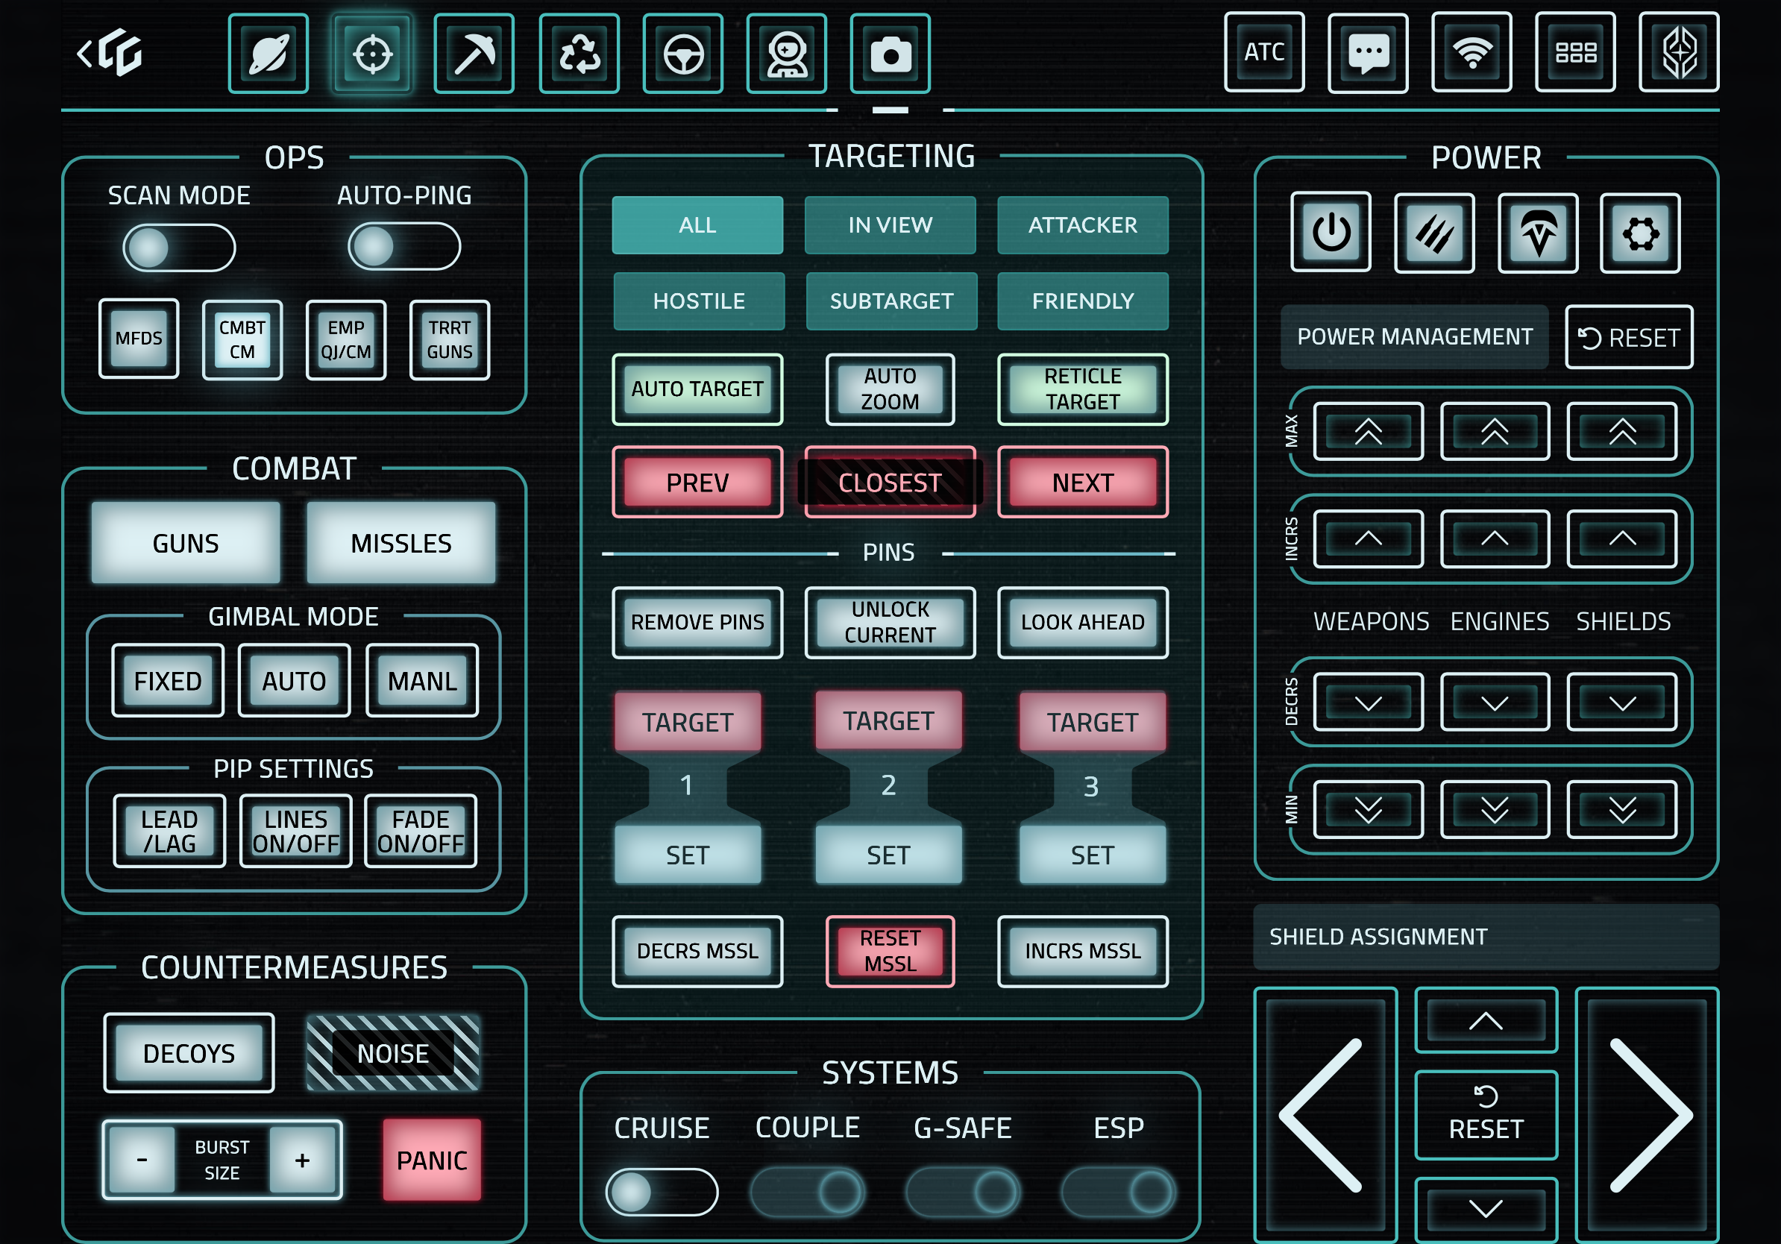Increase BURST SIZE with the plus control

click(x=302, y=1160)
